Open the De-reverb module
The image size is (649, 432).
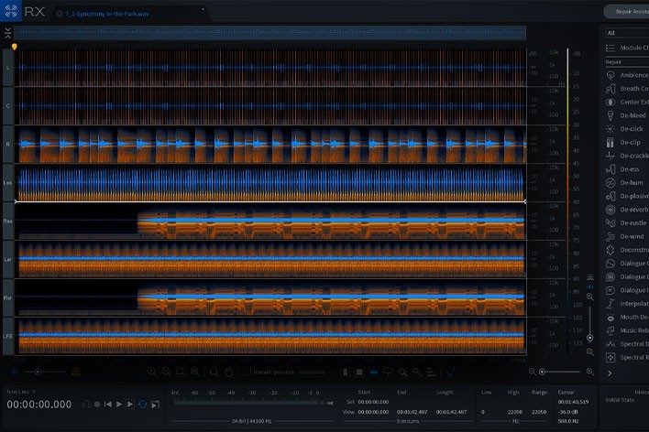click(x=628, y=210)
